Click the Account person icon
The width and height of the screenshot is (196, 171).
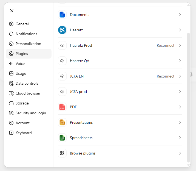pyautogui.click(x=11, y=123)
